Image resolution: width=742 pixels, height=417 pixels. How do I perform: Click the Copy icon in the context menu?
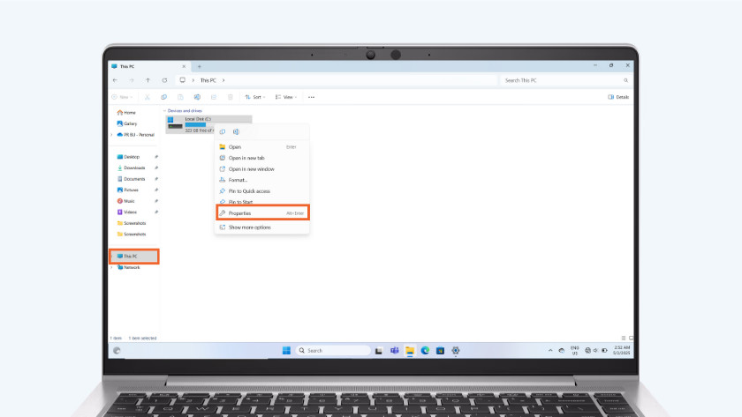pos(223,131)
